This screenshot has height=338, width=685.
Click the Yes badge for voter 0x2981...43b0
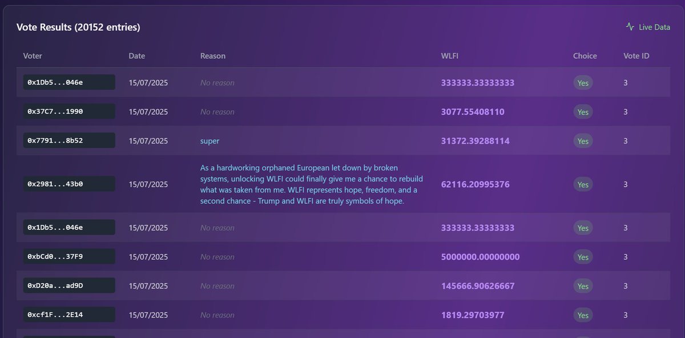[x=583, y=184]
